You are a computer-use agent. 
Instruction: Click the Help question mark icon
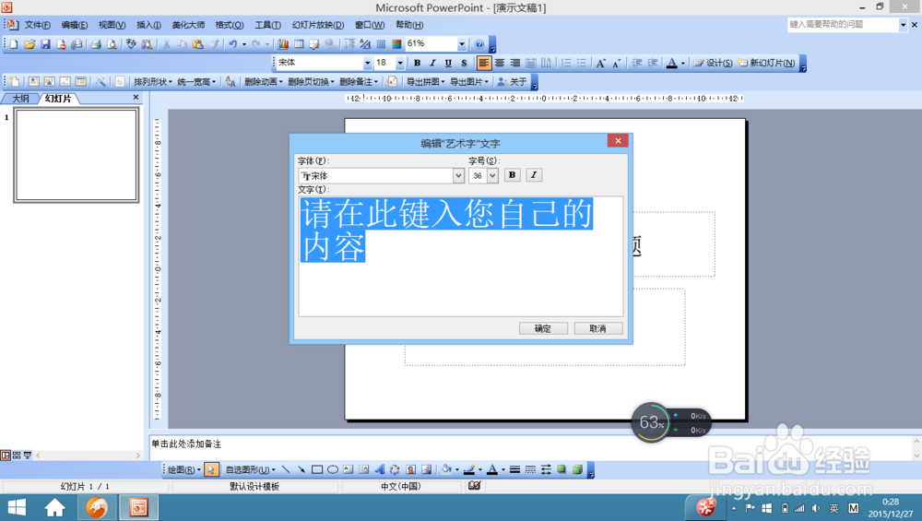tap(479, 44)
